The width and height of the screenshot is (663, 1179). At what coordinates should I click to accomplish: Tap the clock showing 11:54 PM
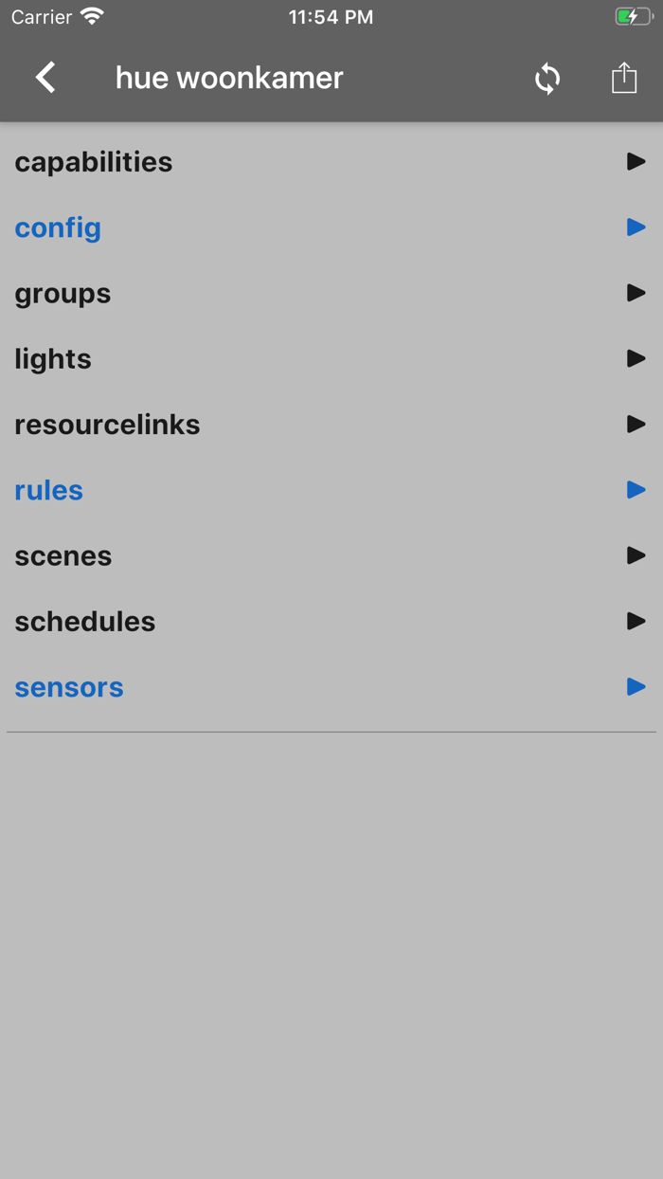(x=331, y=15)
